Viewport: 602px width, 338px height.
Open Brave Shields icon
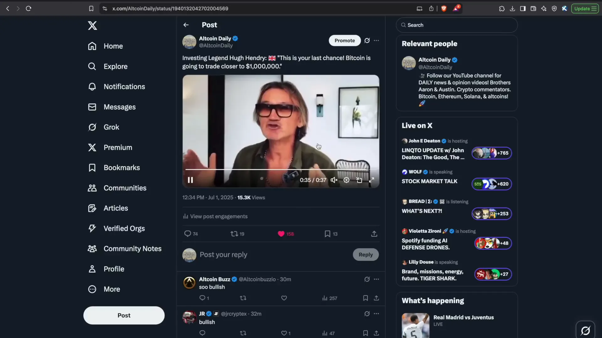coord(444,8)
